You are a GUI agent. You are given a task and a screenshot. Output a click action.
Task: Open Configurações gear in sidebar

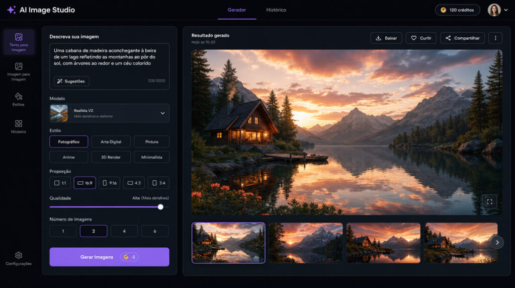(x=19, y=258)
